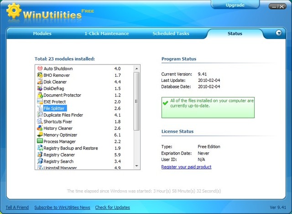Screen dimensions: 292x214
Task: Open the Tell A Friend link
Action: pos(17,208)
